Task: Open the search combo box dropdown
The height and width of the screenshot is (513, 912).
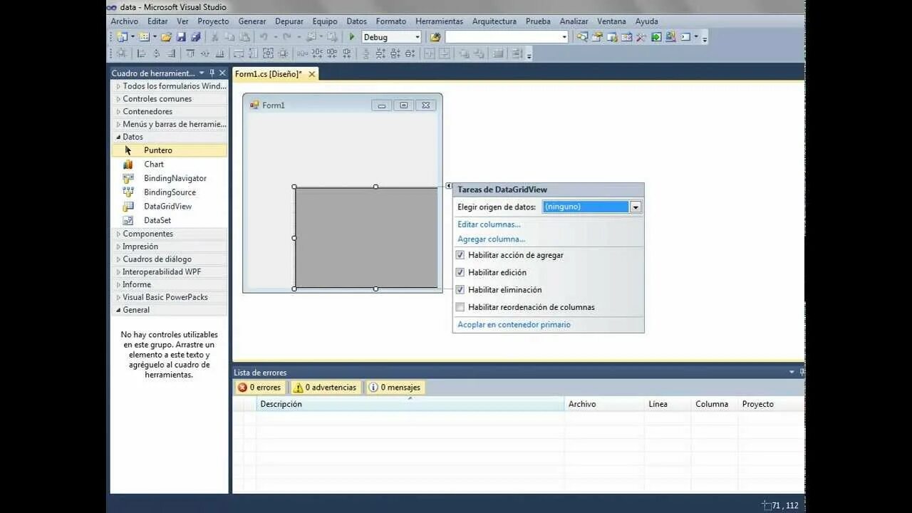Action: click(x=564, y=37)
